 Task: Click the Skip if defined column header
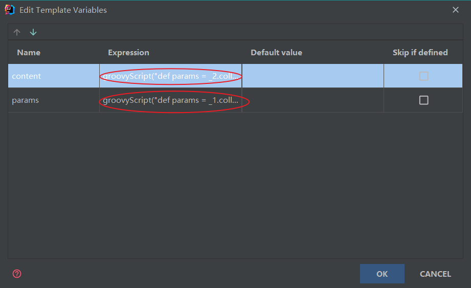click(x=420, y=53)
